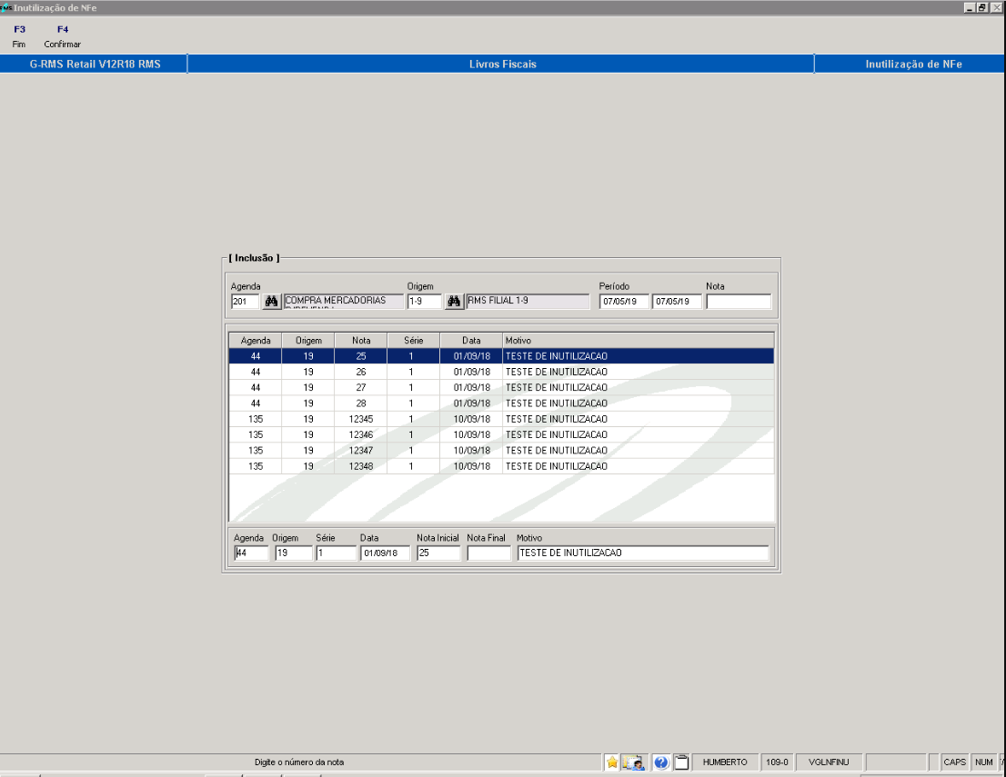Open the help question mark icon
Viewport: 1006px width, 777px height.
point(661,762)
